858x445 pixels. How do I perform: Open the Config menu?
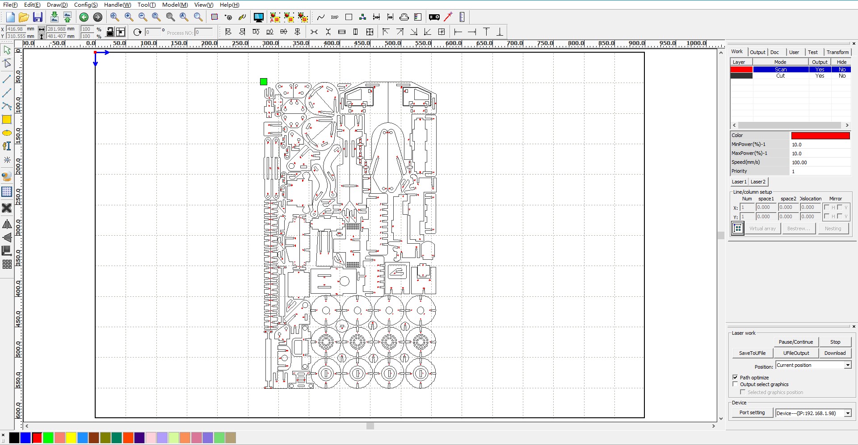click(86, 5)
